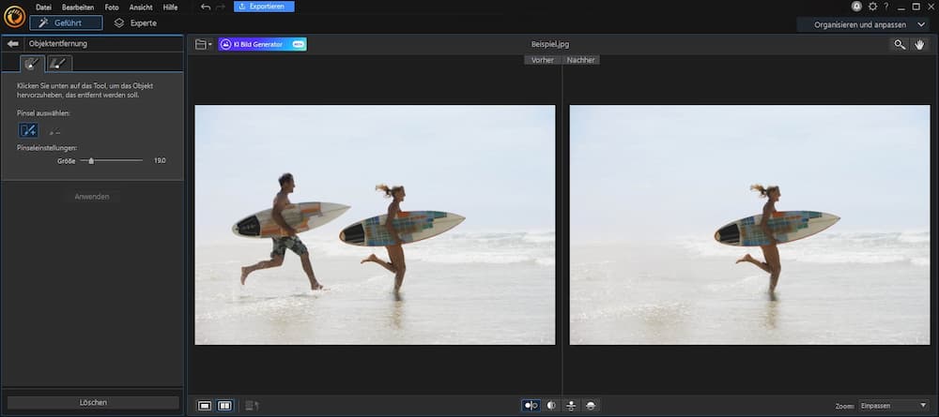Switch to single image view mode

(x=204, y=406)
